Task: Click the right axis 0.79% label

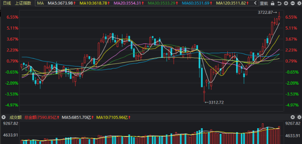Action: click(291, 61)
